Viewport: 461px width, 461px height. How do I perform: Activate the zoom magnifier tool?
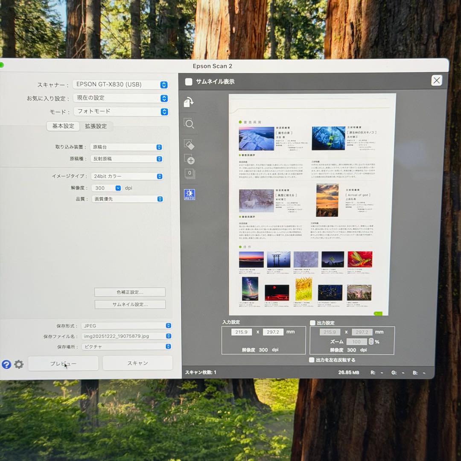(x=189, y=124)
